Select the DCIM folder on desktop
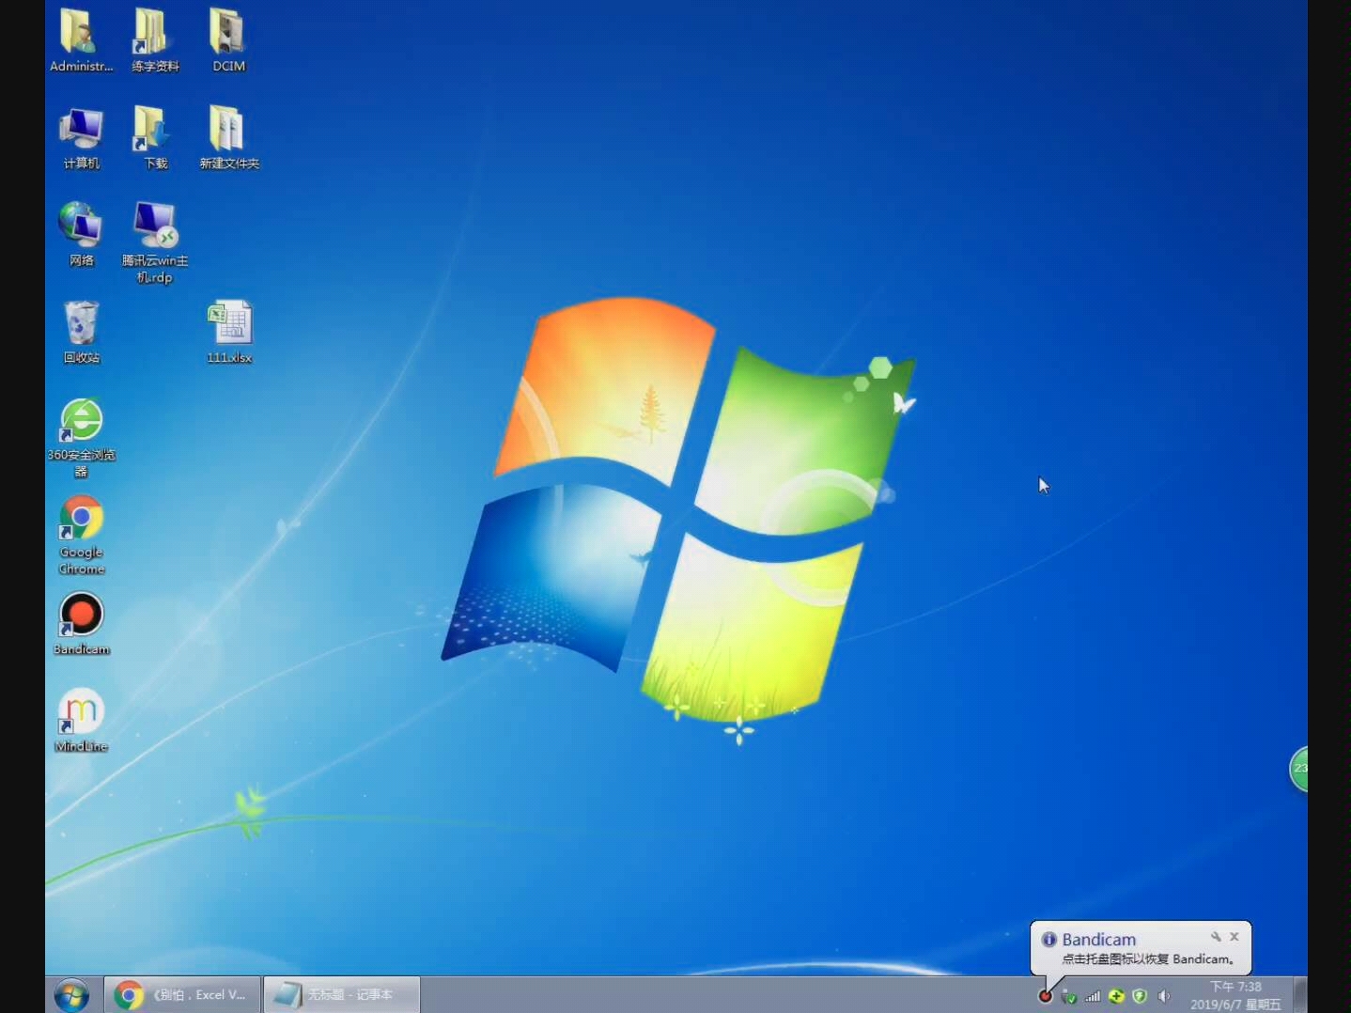The width and height of the screenshot is (1351, 1013). point(228,39)
